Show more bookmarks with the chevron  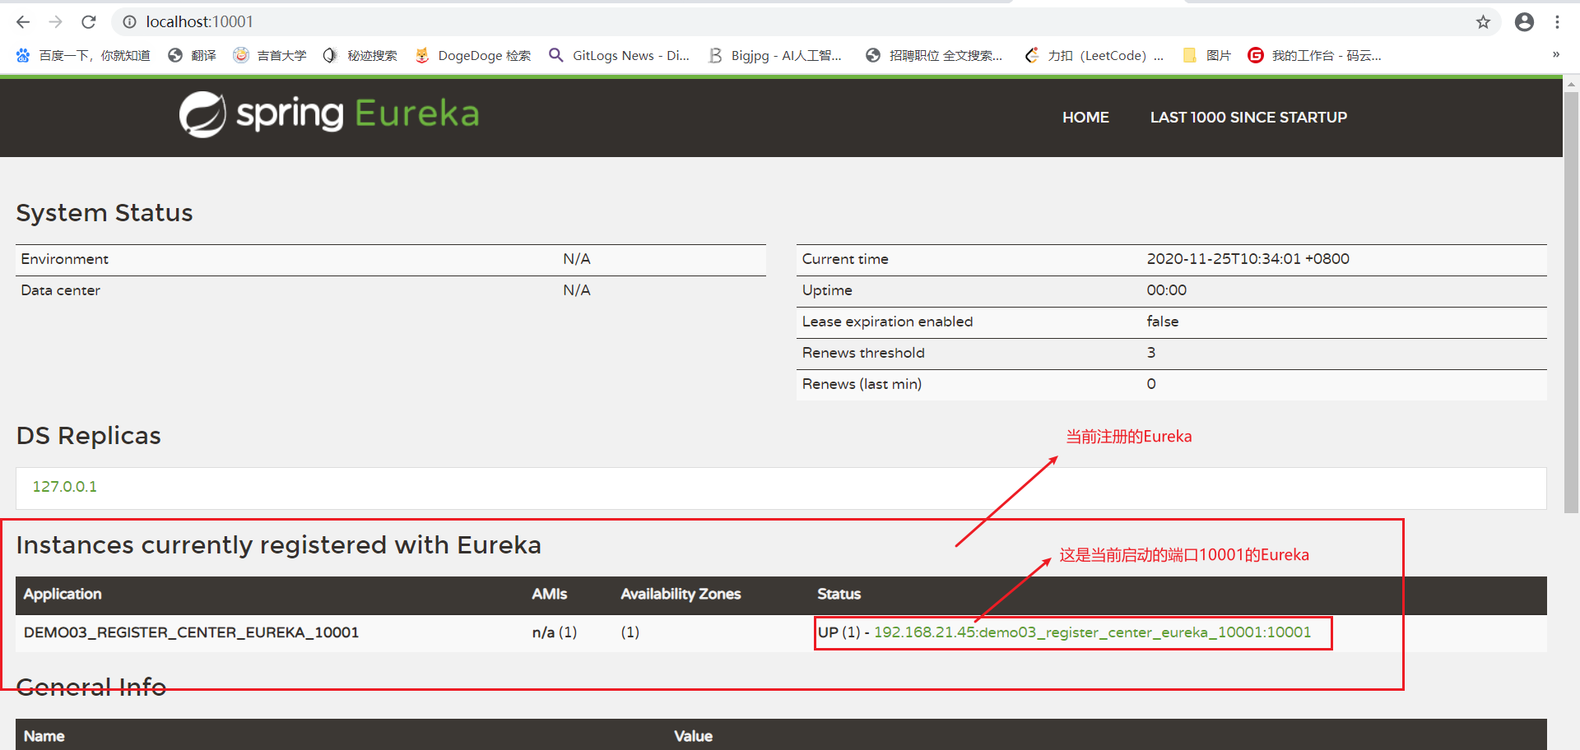point(1555,55)
